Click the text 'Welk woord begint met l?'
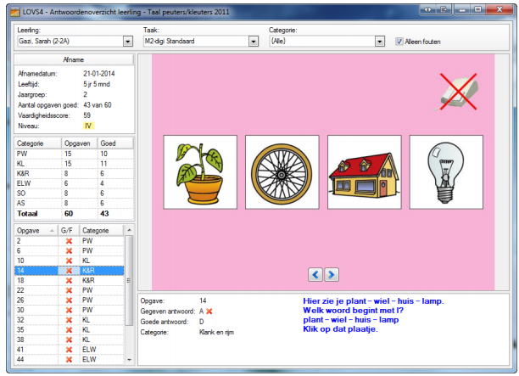The width and height of the screenshot is (519, 376). click(x=353, y=311)
